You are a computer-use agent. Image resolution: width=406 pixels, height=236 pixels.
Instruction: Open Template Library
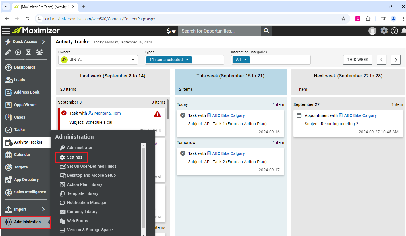pyautogui.click(x=79, y=193)
